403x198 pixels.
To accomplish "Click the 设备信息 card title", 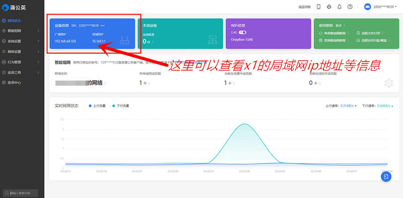I will pyautogui.click(x=61, y=26).
